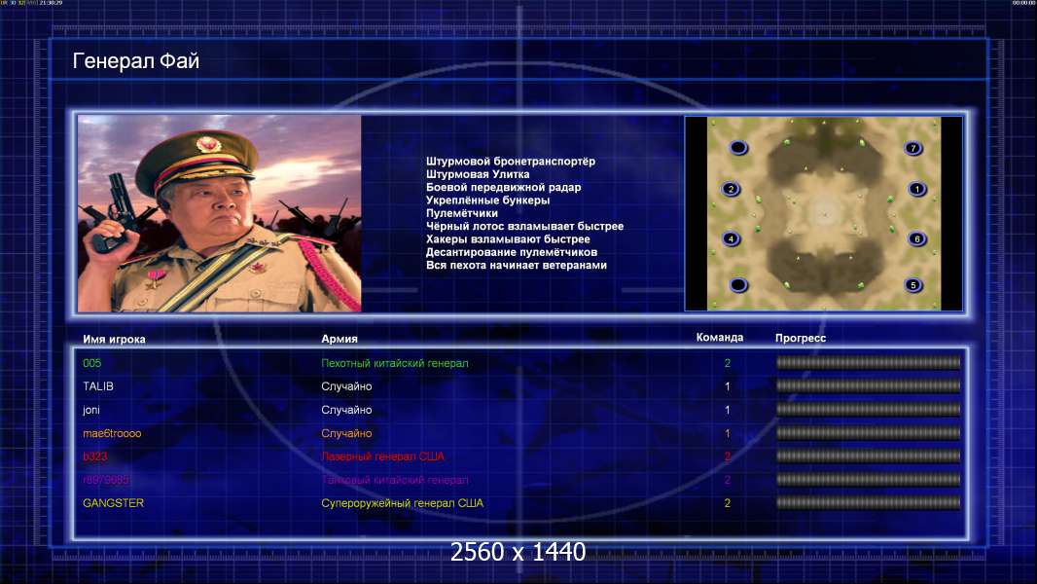Click team number 1 in the TALIB row
The height and width of the screenshot is (584, 1037).
click(x=727, y=386)
